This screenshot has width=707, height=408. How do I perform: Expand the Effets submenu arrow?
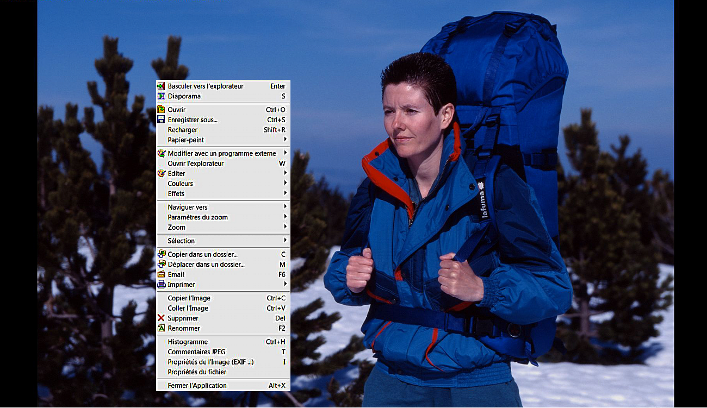tap(285, 193)
